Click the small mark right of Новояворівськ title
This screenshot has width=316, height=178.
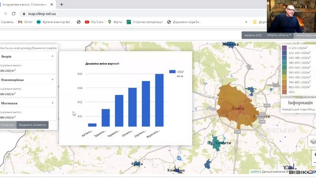52,80
